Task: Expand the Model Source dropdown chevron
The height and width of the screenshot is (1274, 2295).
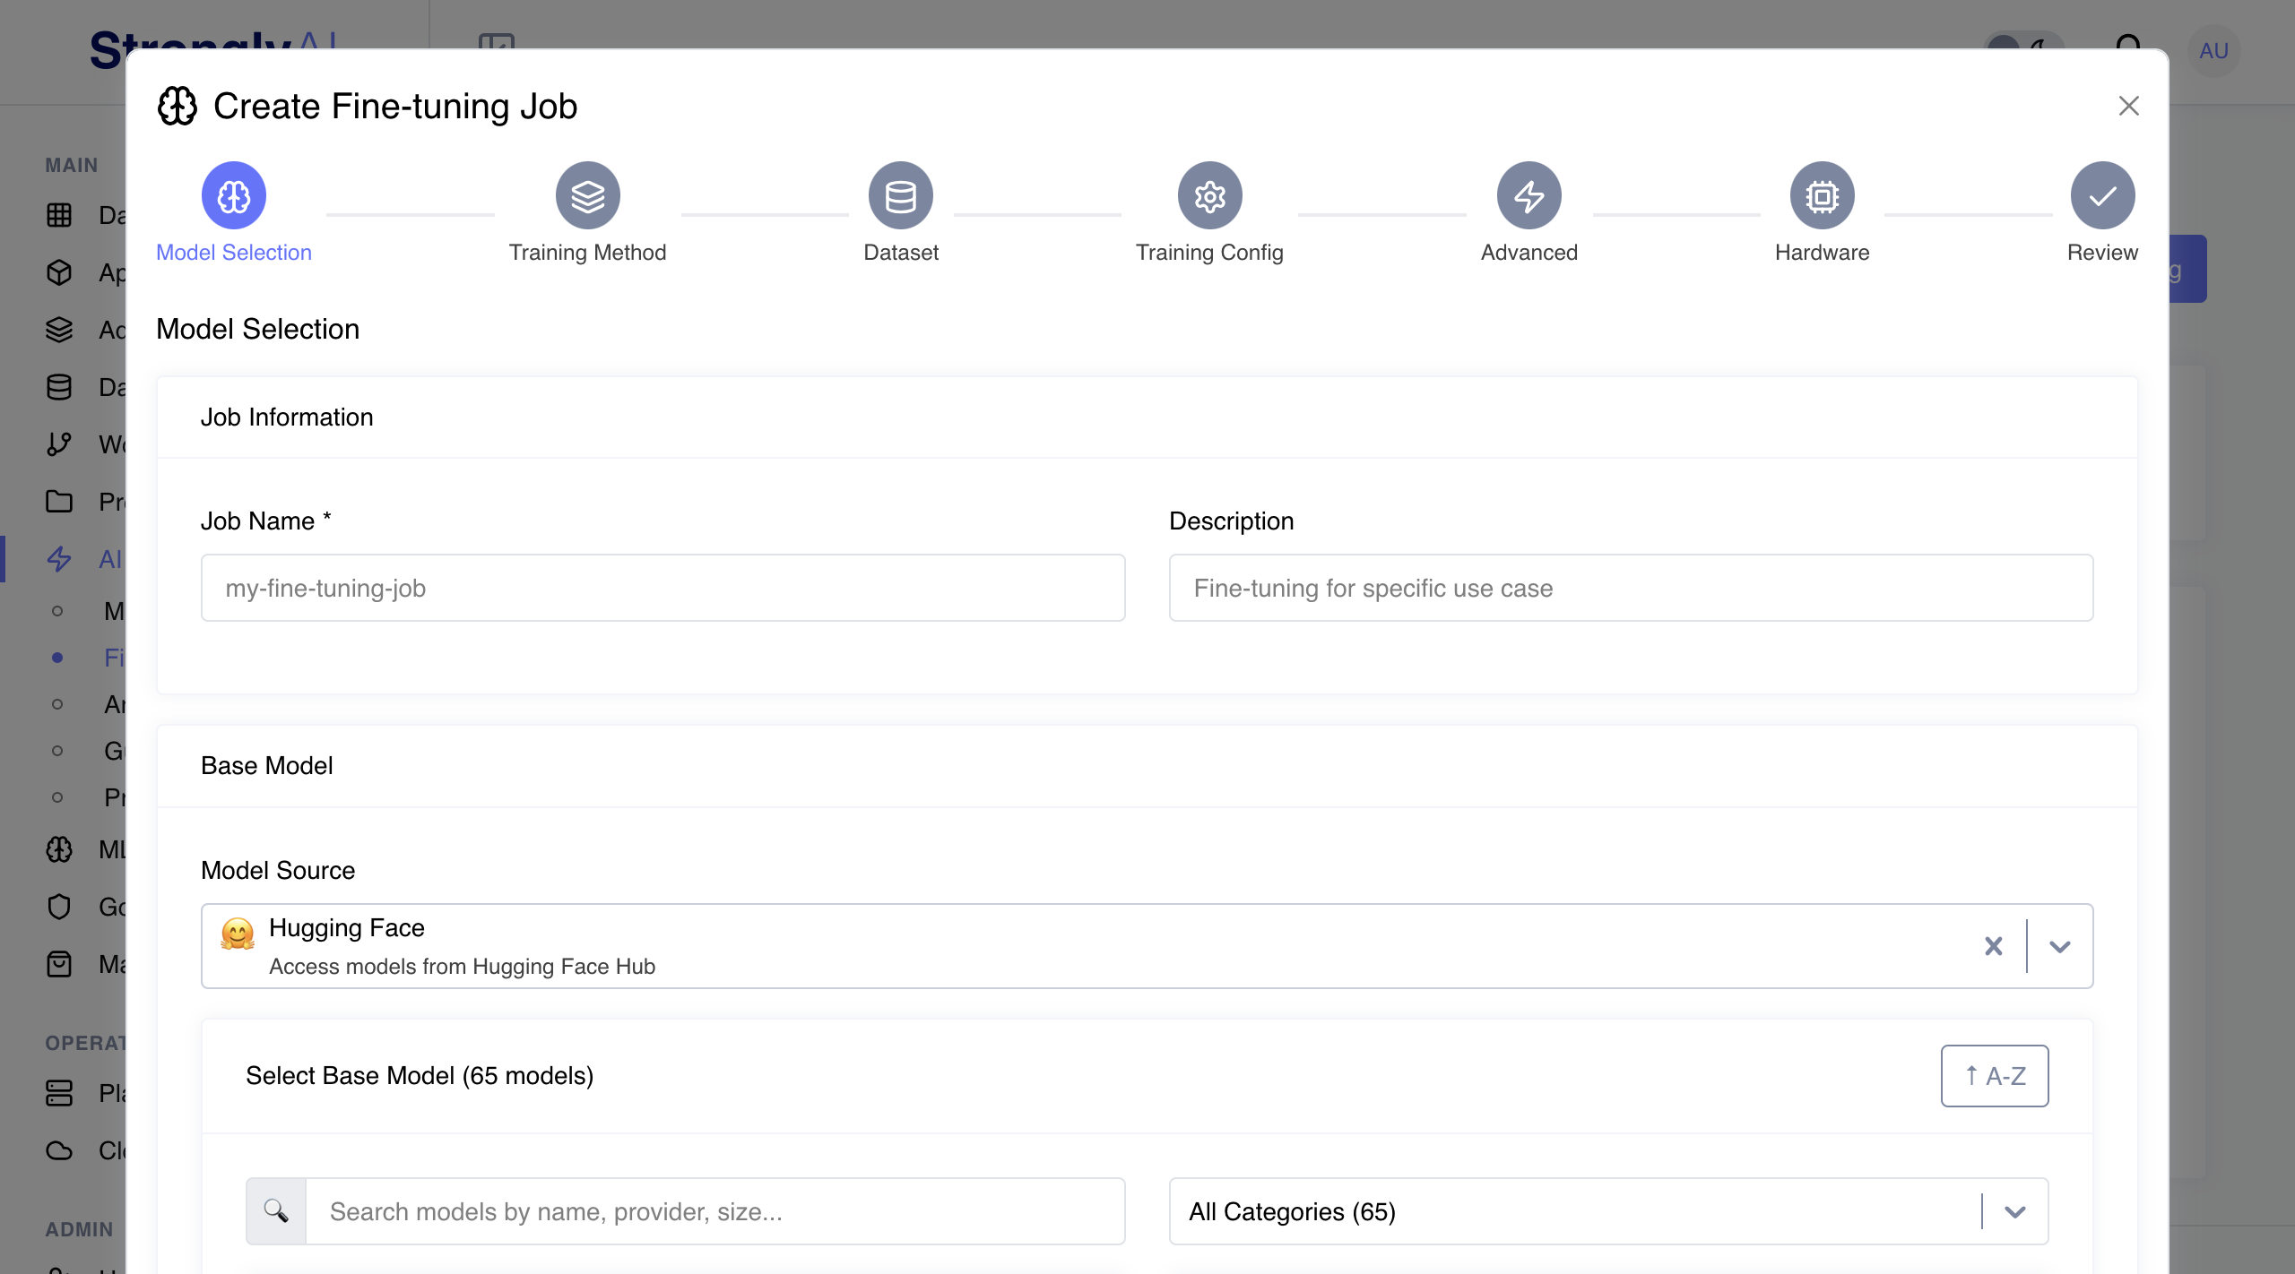Action: 2059,946
